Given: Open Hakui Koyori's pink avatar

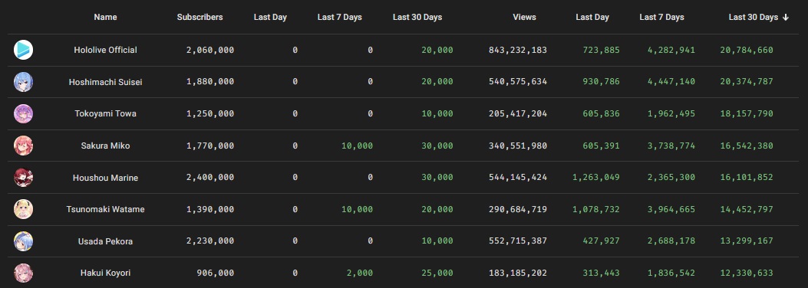Looking at the screenshot, I should pyautogui.click(x=23, y=273).
